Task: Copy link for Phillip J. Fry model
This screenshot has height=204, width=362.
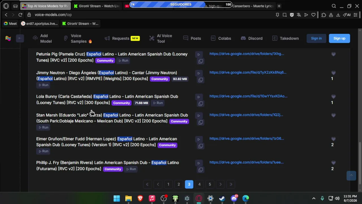Action: [201, 170]
